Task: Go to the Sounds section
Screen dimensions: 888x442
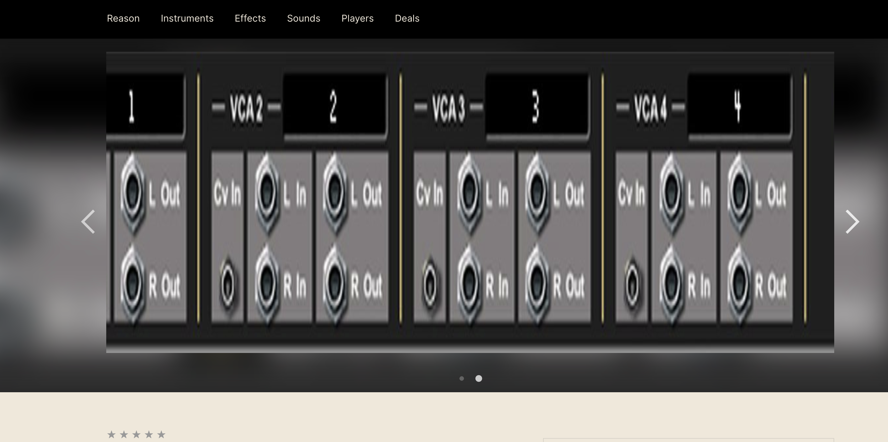Action: pyautogui.click(x=303, y=18)
